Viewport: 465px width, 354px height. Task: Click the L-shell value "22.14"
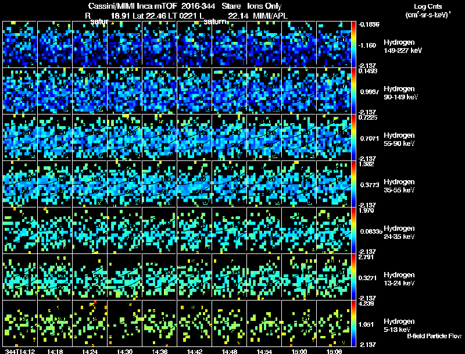238,16
